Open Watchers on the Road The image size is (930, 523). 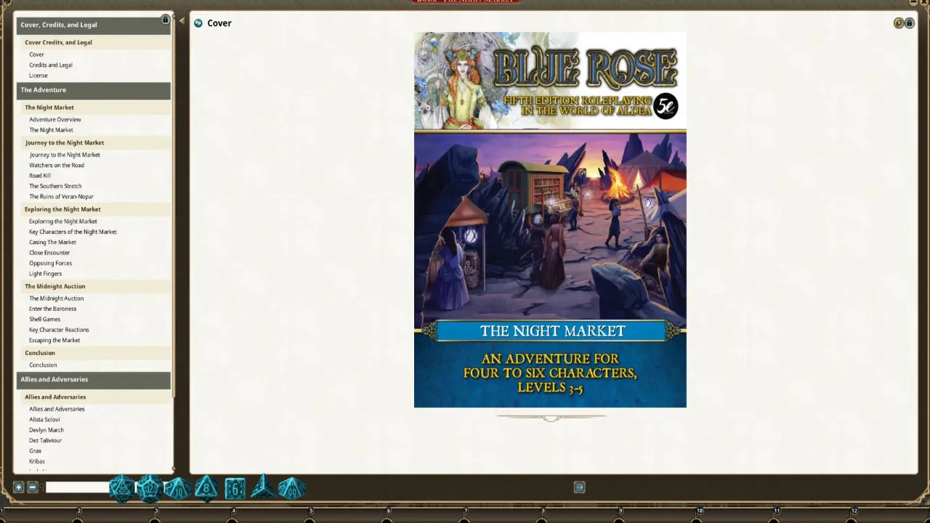pos(57,166)
